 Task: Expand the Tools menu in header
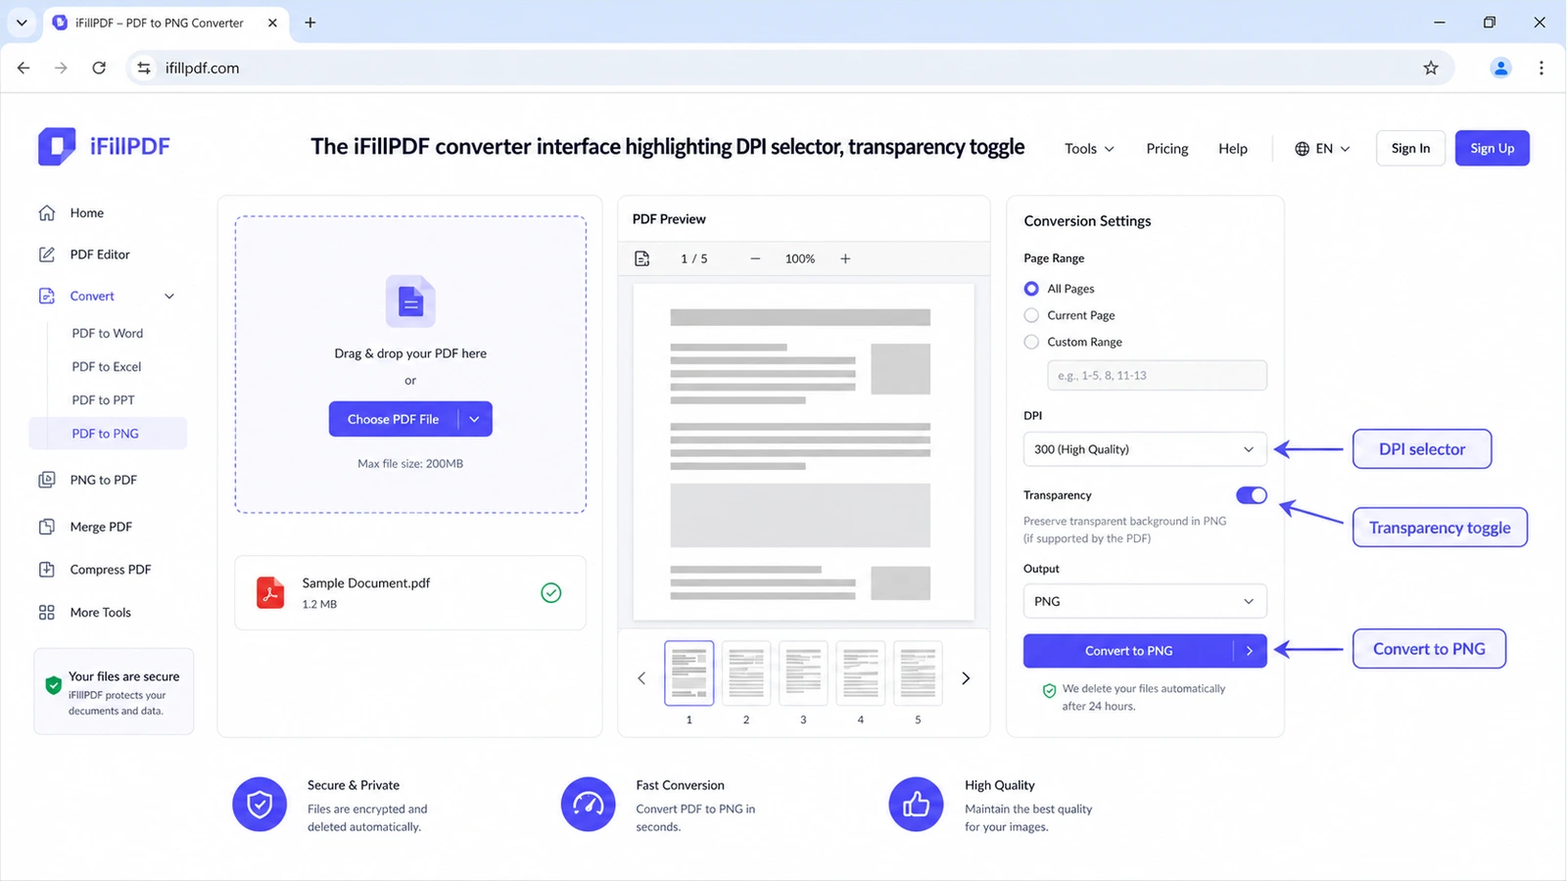point(1089,149)
